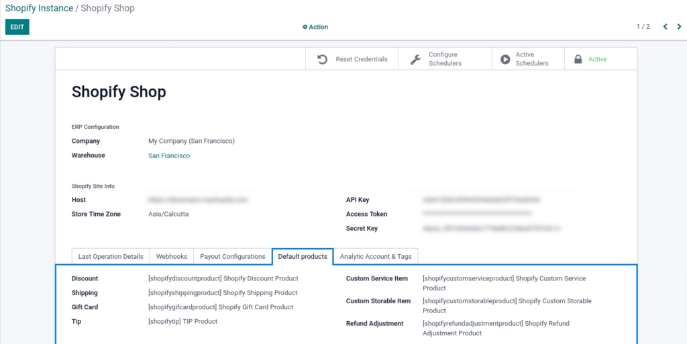Viewport: 687px width, 344px height.
Task: Click the EDIT button
Action: coord(17,27)
